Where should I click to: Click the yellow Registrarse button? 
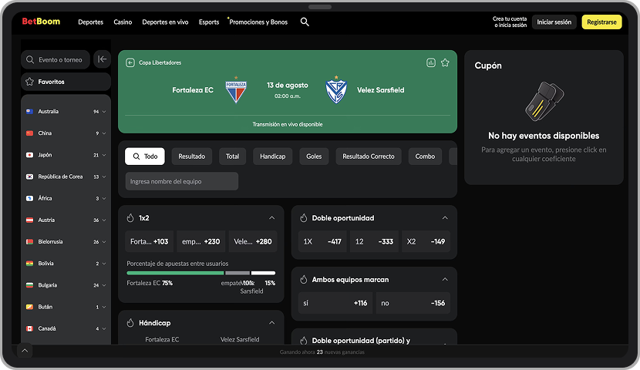pos(601,22)
